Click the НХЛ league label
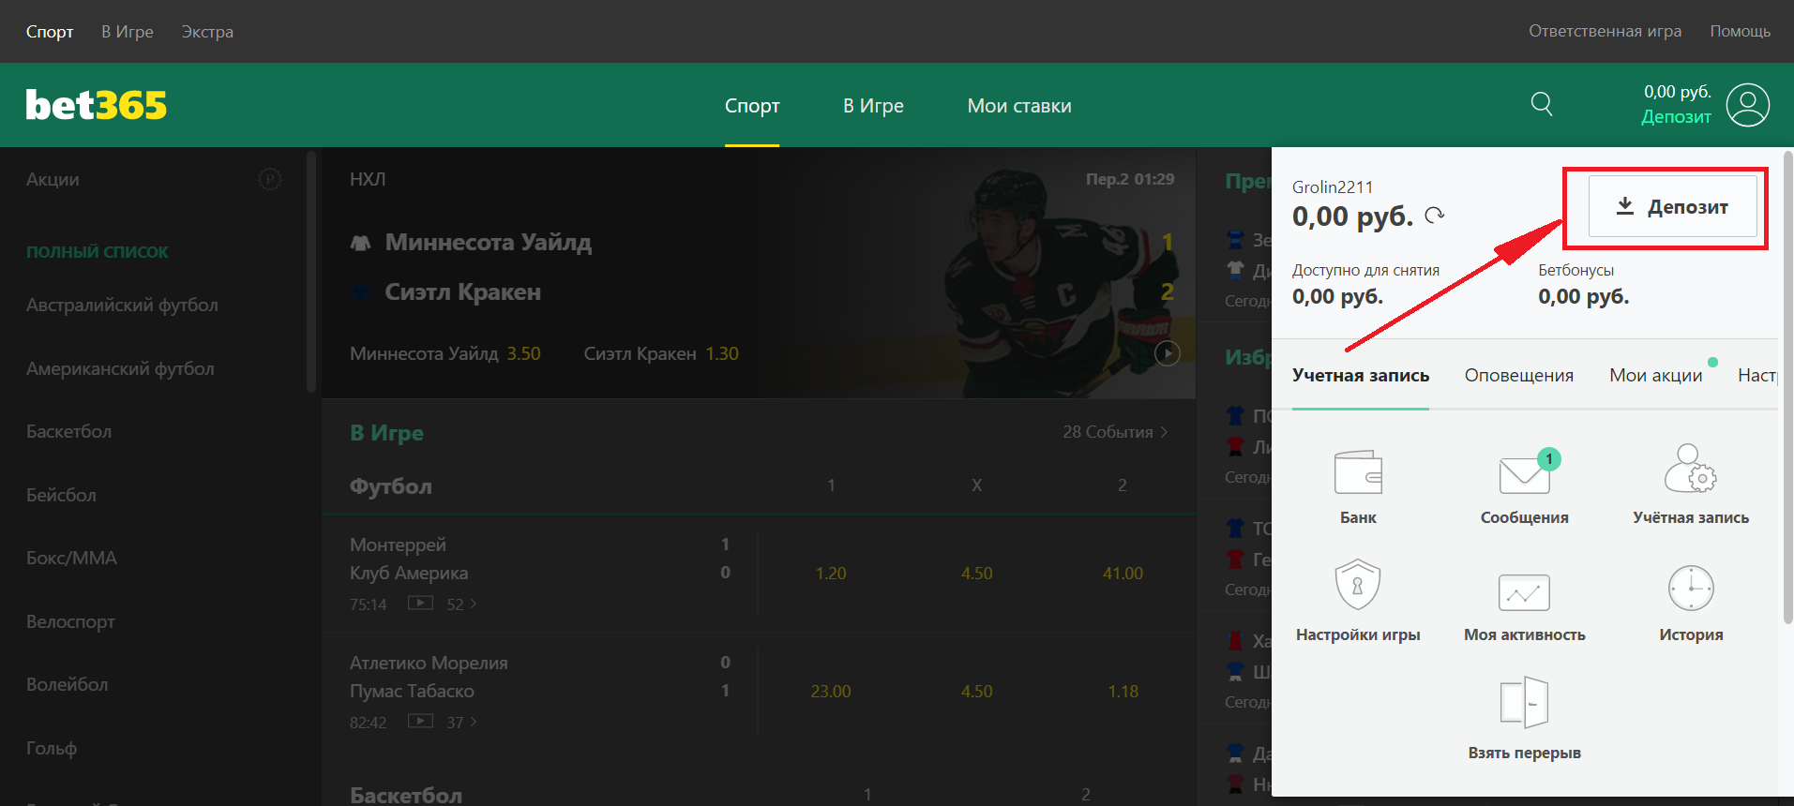Screen dimensions: 1794x806 coord(368,179)
